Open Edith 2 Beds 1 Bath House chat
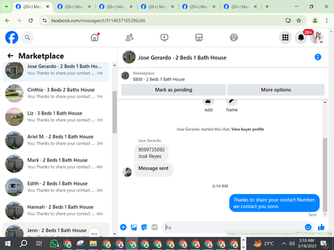This screenshot has height=250, width=334. tap(56, 187)
